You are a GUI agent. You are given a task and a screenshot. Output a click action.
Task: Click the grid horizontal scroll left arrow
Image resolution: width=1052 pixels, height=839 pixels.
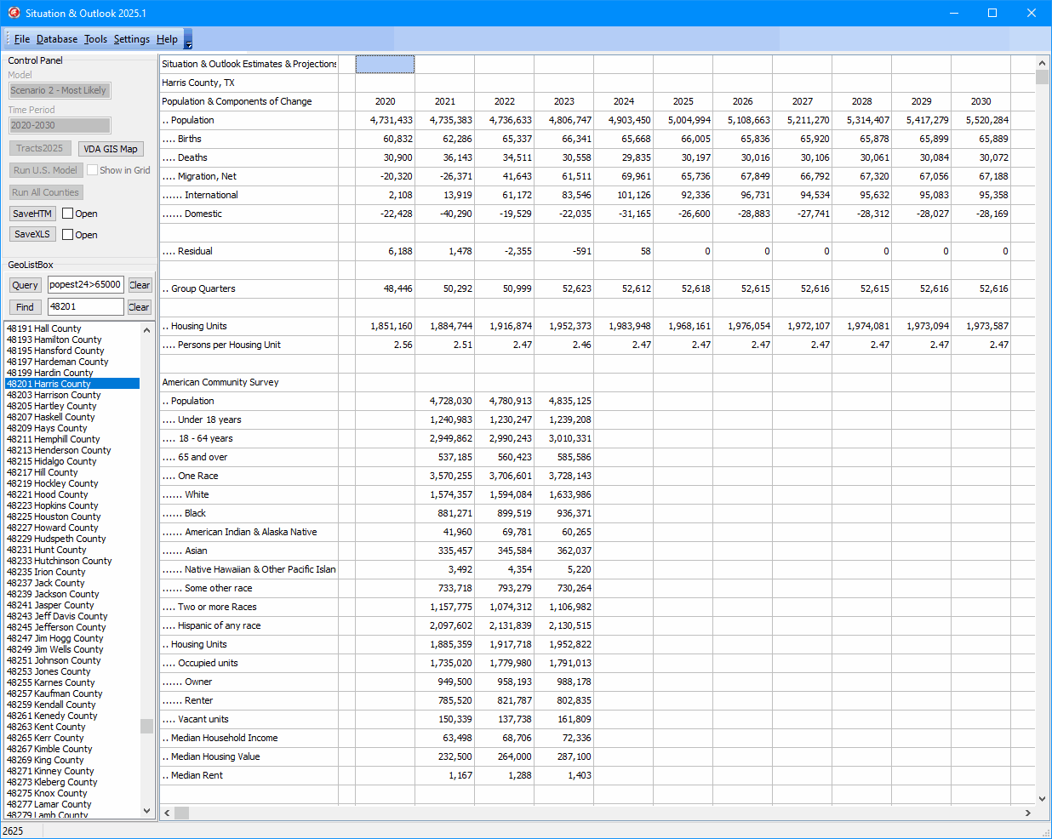(x=167, y=813)
